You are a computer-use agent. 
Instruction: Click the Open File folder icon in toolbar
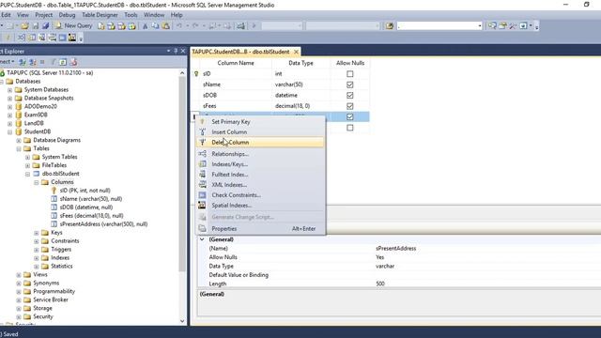click(25, 26)
